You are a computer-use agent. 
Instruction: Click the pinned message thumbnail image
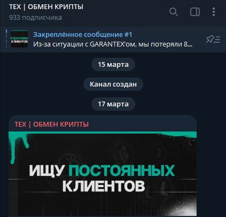[x=19, y=39]
